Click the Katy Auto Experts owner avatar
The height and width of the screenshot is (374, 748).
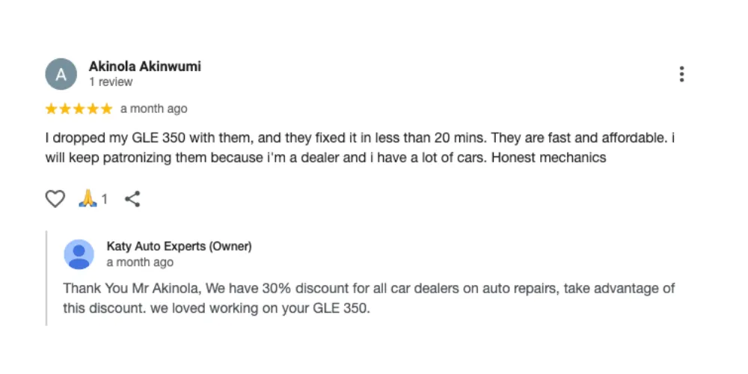click(79, 254)
